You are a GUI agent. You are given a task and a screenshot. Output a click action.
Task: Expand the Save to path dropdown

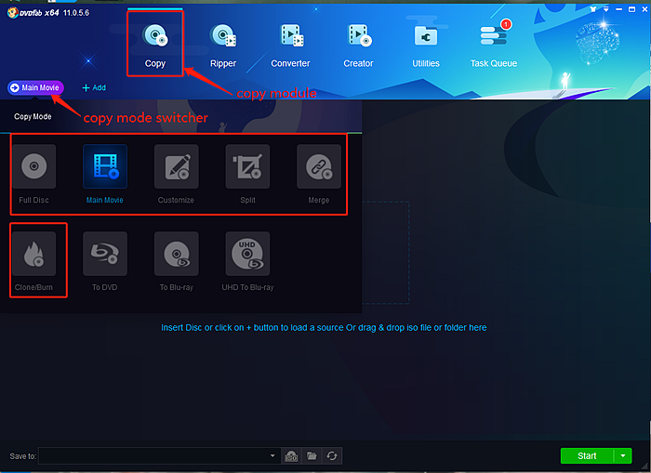(272, 455)
